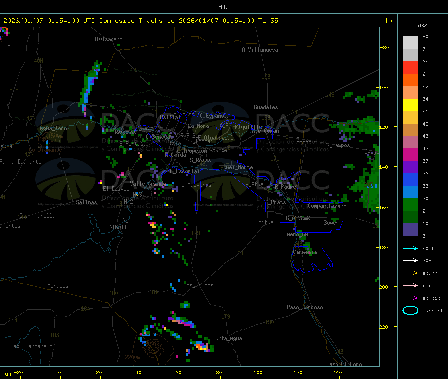Viewport: 448px width, 379px height.
Task: Click the 'C_Española' map label
Action: pos(215,116)
